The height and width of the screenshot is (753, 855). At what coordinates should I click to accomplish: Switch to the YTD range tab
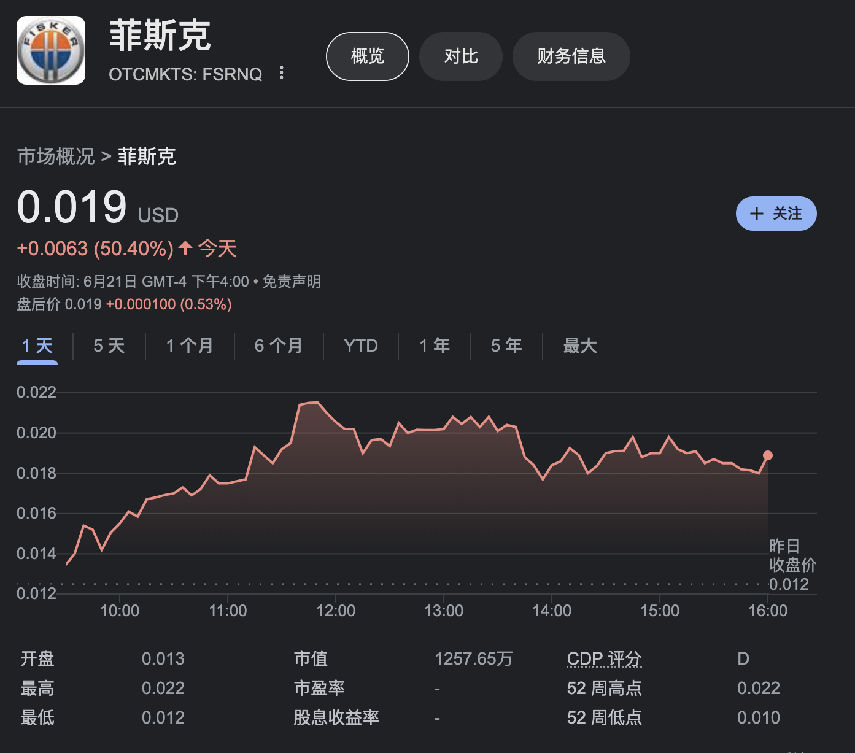click(x=360, y=346)
